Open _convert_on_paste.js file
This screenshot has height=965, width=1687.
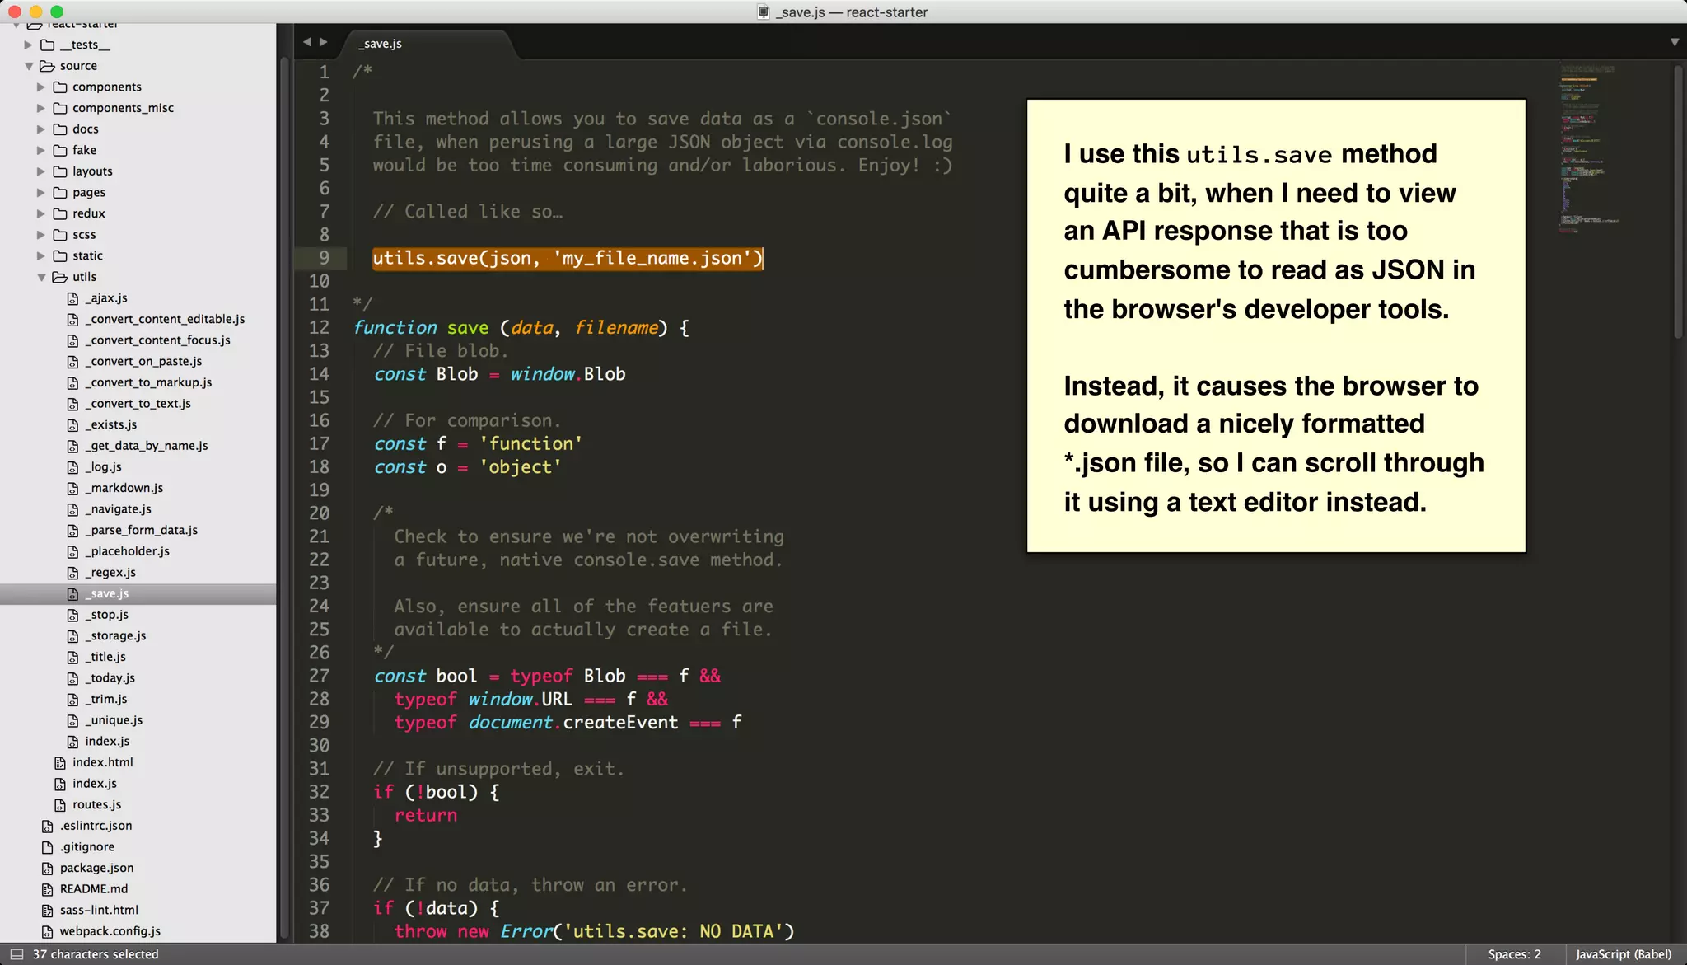143,361
